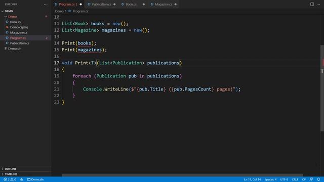
Task: Select Program.cs in Explorer tree
Action: coord(18,38)
